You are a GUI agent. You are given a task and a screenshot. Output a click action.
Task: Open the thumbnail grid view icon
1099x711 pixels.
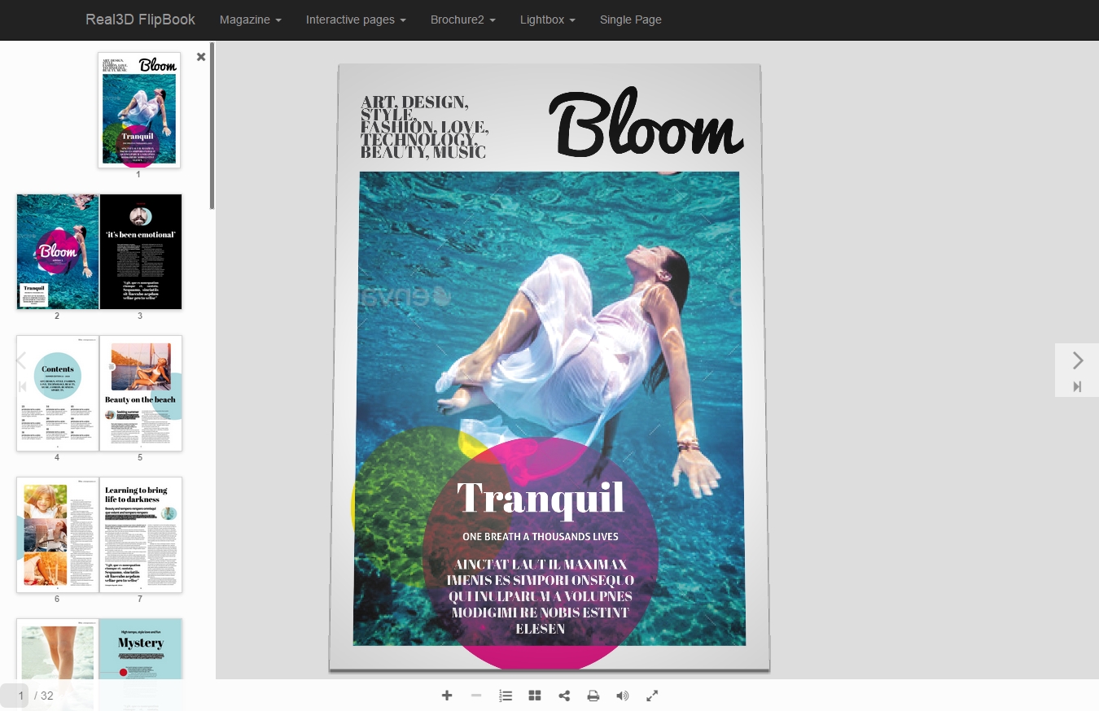coord(535,696)
